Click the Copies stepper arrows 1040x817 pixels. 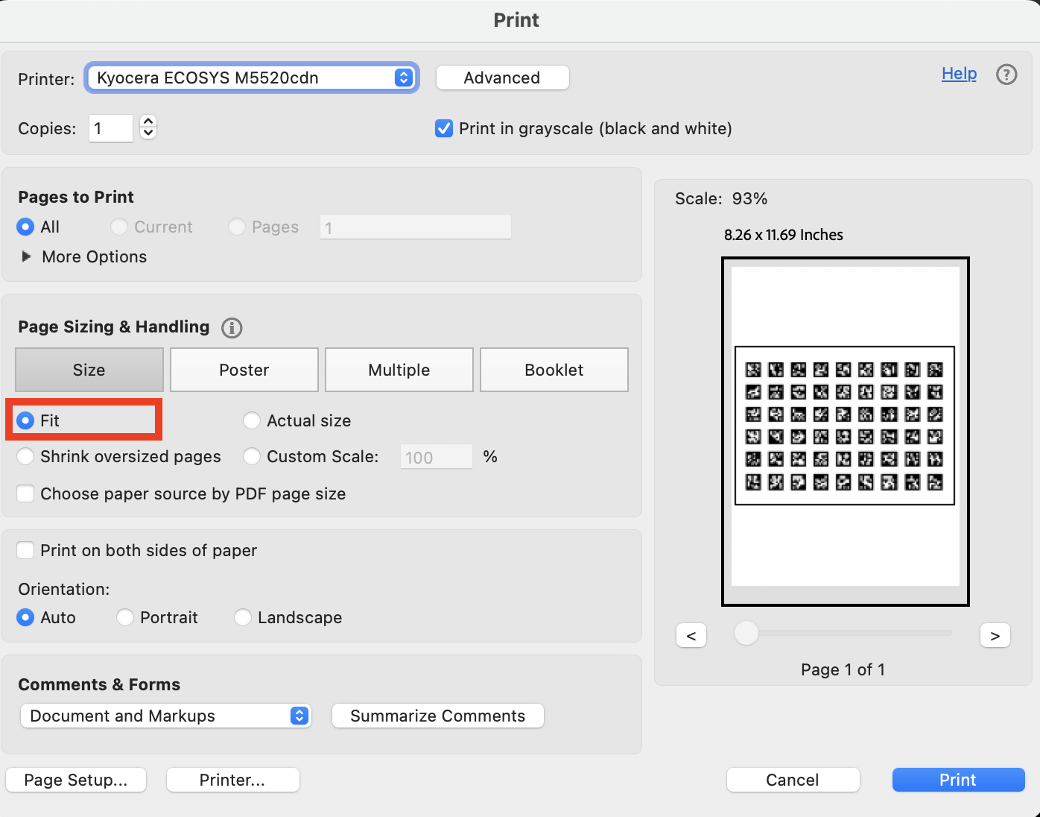(x=148, y=127)
